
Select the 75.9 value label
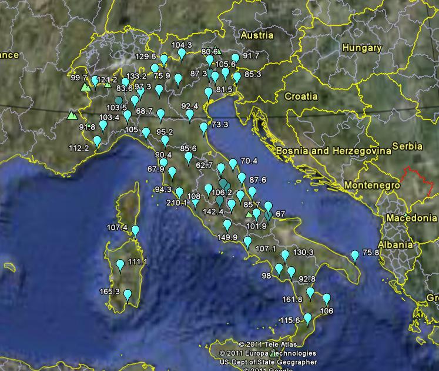click(162, 75)
